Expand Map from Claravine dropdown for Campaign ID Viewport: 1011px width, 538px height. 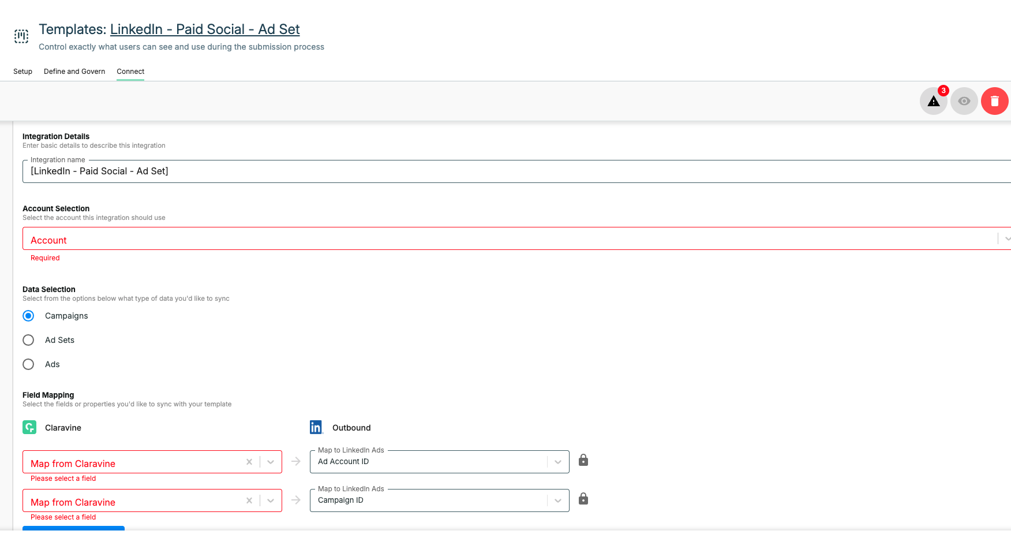[x=271, y=500]
